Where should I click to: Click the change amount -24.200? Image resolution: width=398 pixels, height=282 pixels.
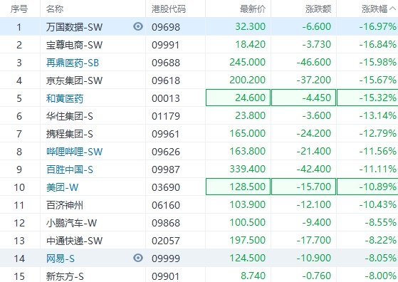tap(314, 133)
